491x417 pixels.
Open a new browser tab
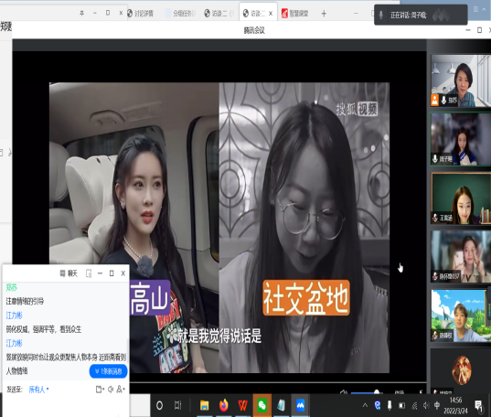(x=324, y=14)
